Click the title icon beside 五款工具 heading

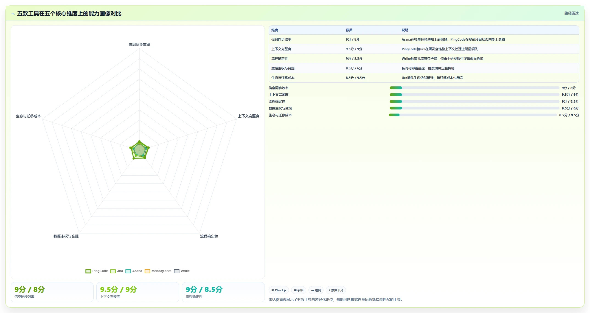(x=13, y=14)
